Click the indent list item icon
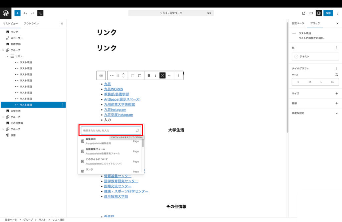This screenshot has width=342, height=222. coord(140,75)
